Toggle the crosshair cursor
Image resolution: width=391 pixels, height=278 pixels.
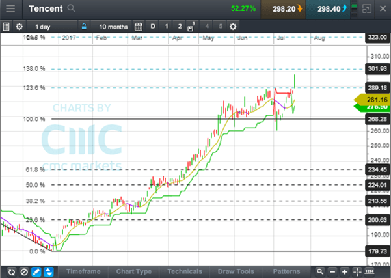coord(357,271)
